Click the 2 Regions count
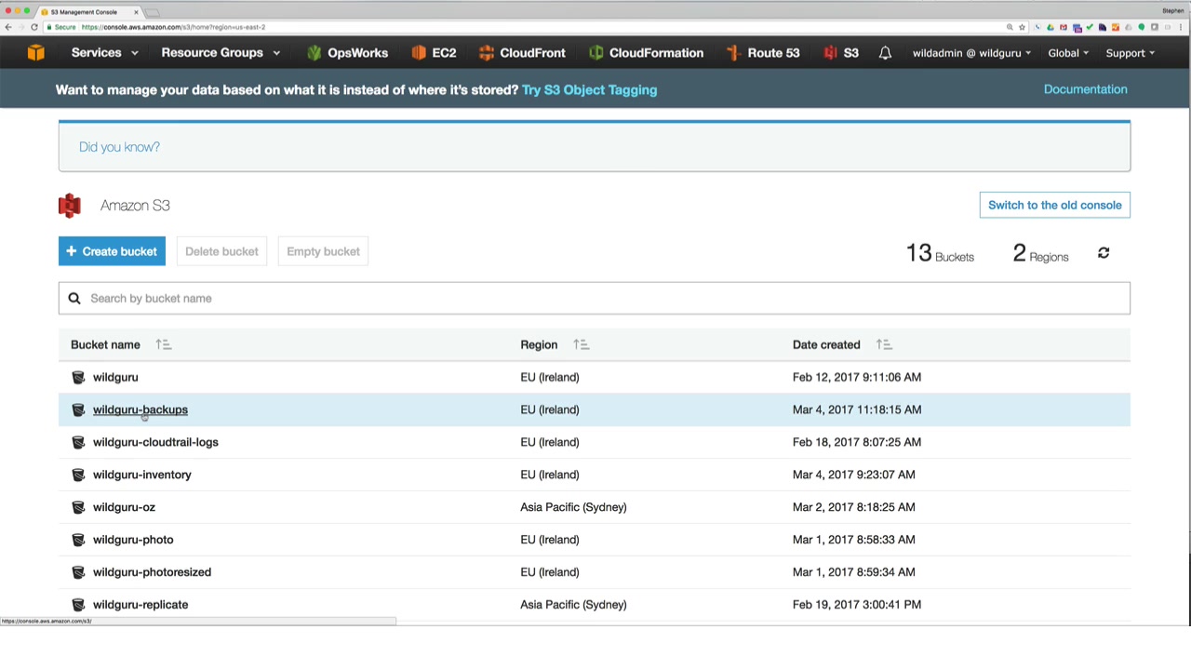Viewport: 1191px width, 670px height. click(1040, 253)
